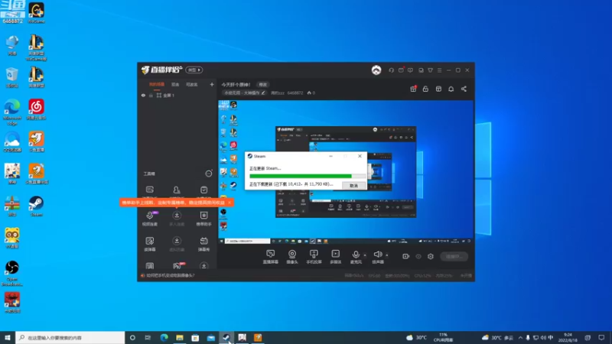This screenshot has width=612, height=344.
Task: Switch to the third scene tab
Action: click(x=191, y=84)
